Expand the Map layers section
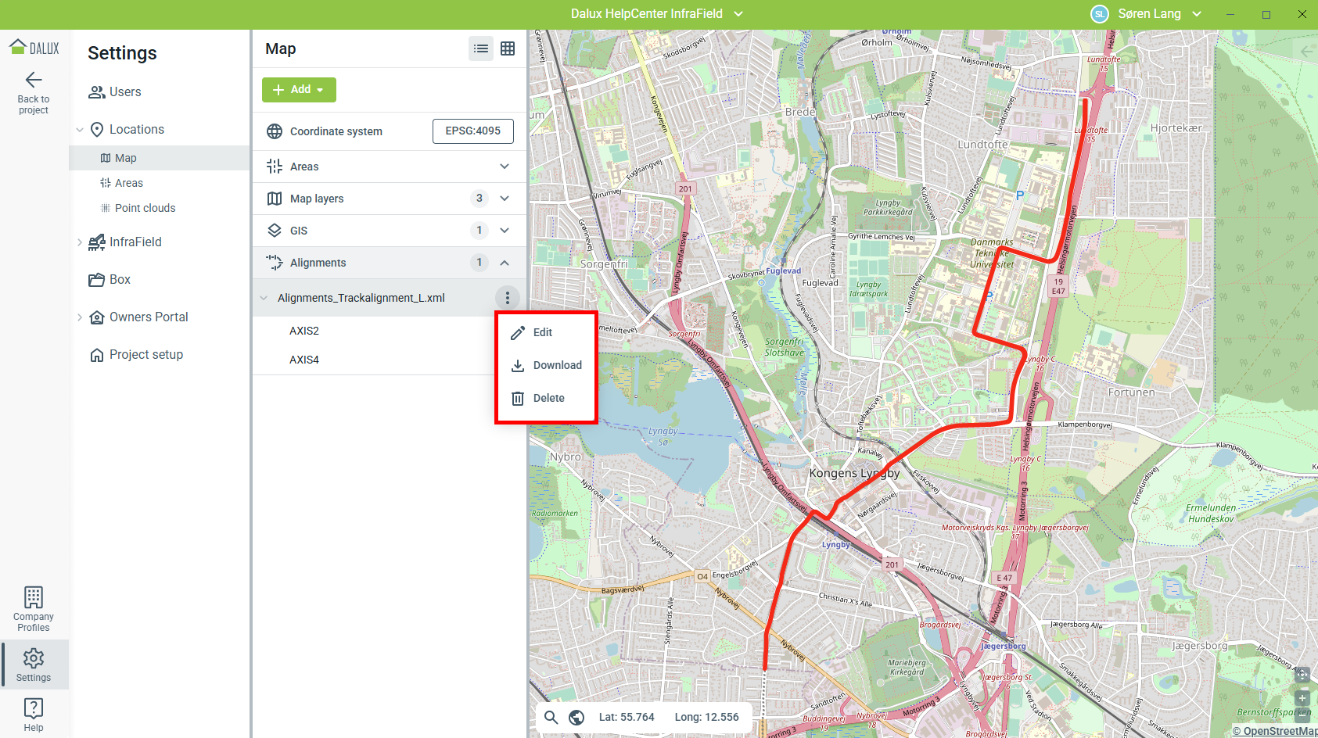This screenshot has width=1318, height=738. click(x=505, y=199)
